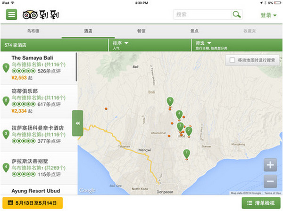Click the 574 家酒店 count label
The width and height of the screenshot is (283, 211).
point(16,45)
